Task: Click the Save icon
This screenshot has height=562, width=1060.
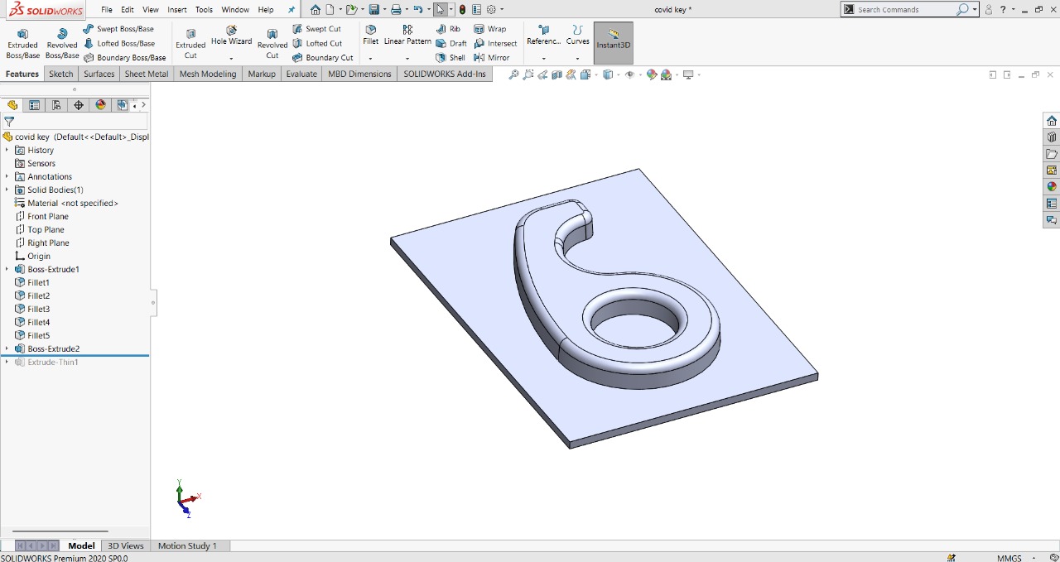Action: [374, 10]
